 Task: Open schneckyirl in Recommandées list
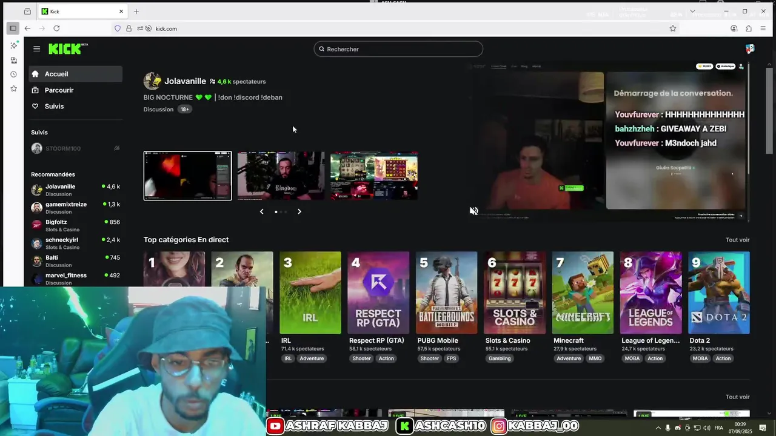coord(75,243)
